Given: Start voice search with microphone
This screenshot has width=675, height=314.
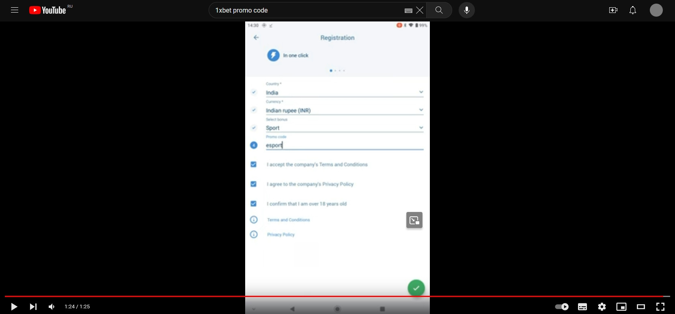Looking at the screenshot, I should [467, 10].
